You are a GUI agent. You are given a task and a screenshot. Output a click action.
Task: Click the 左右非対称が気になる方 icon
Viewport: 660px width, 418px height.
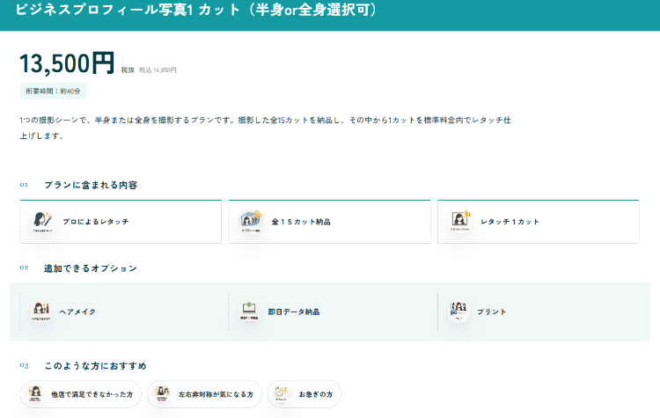[162, 394]
